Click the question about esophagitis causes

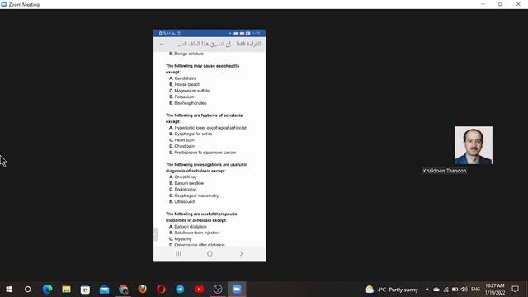(x=202, y=68)
